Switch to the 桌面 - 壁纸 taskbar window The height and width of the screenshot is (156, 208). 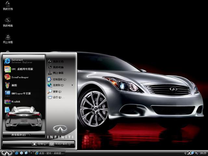tap(49, 153)
